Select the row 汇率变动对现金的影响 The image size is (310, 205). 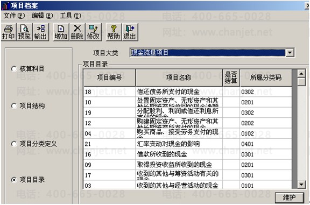click(x=187, y=144)
